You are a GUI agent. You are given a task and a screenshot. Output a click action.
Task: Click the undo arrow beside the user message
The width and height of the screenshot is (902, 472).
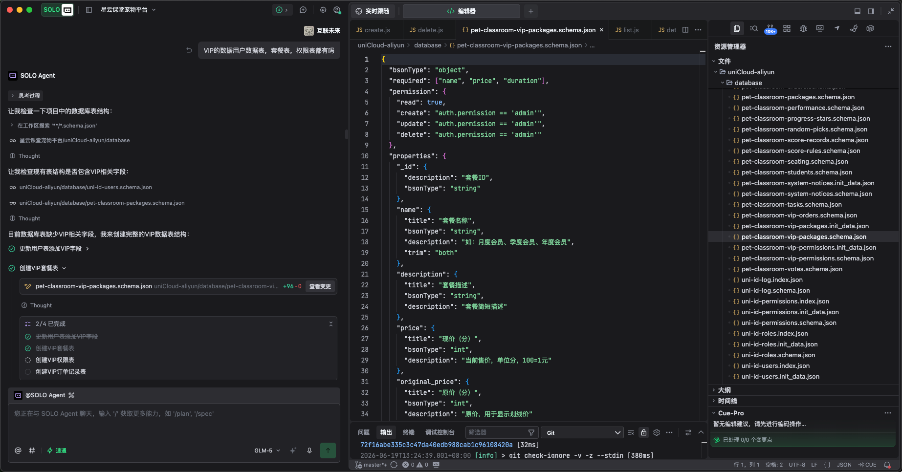click(x=189, y=50)
